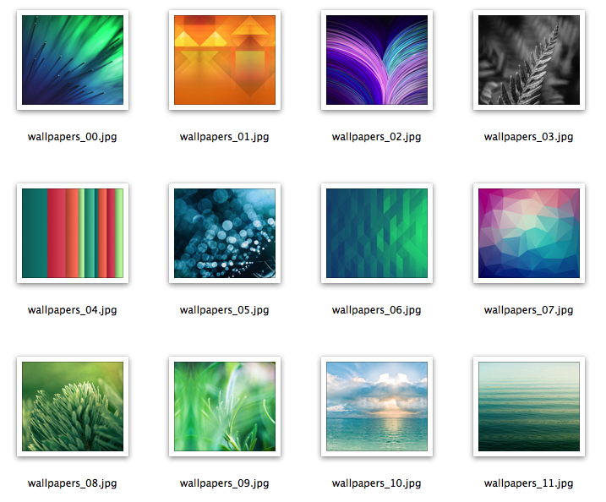Screen dimensions: 606x502
Task: Click the green pine needles wallpaper thumbnail
Action: 73,407
